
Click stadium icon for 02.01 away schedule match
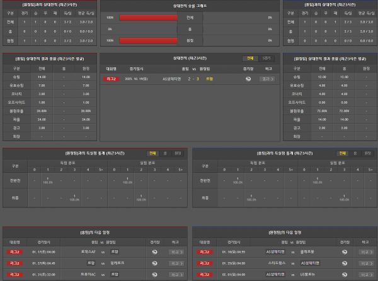[x=344, y=274]
